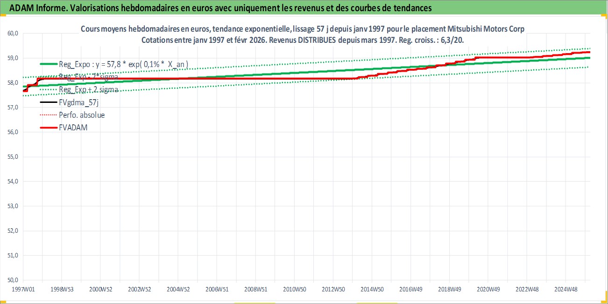Click the y-axis label 53,0
The image size is (608, 304).
13,206
